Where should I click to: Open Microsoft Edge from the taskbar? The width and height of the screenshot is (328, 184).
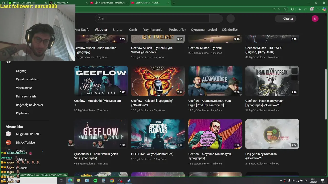coord(70,181)
